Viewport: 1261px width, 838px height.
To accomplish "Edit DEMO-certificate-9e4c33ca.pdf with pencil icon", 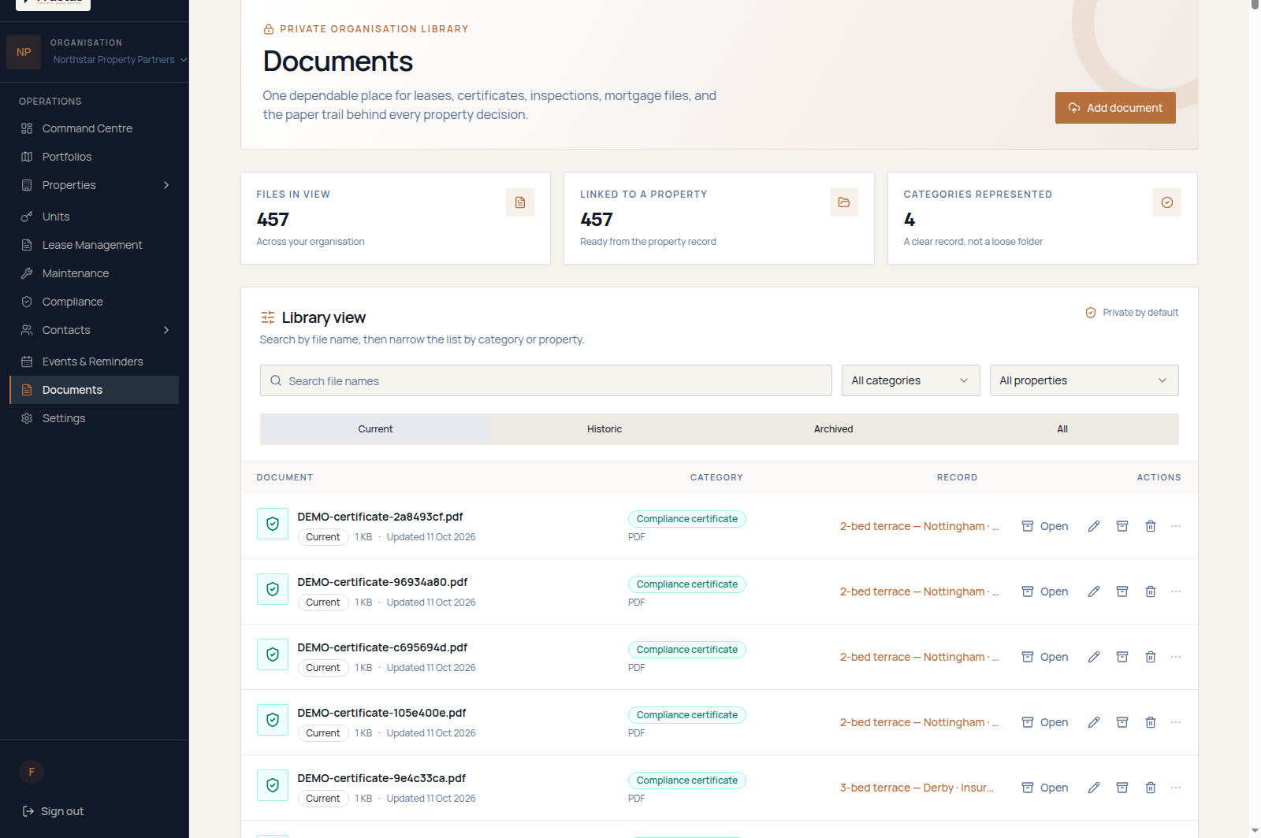I will click(x=1094, y=788).
